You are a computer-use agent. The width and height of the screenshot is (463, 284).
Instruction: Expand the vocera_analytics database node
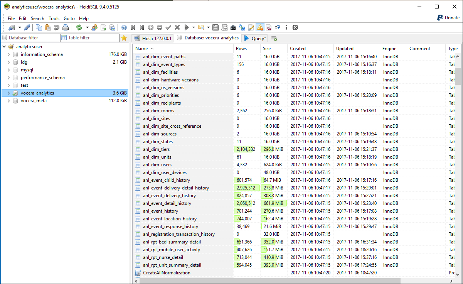pyautogui.click(x=9, y=93)
